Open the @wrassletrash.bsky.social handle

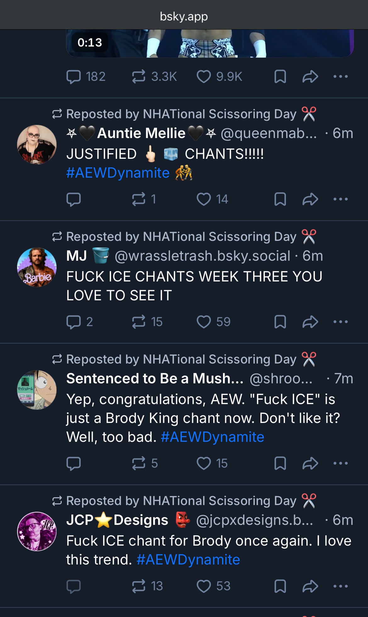coord(202,256)
